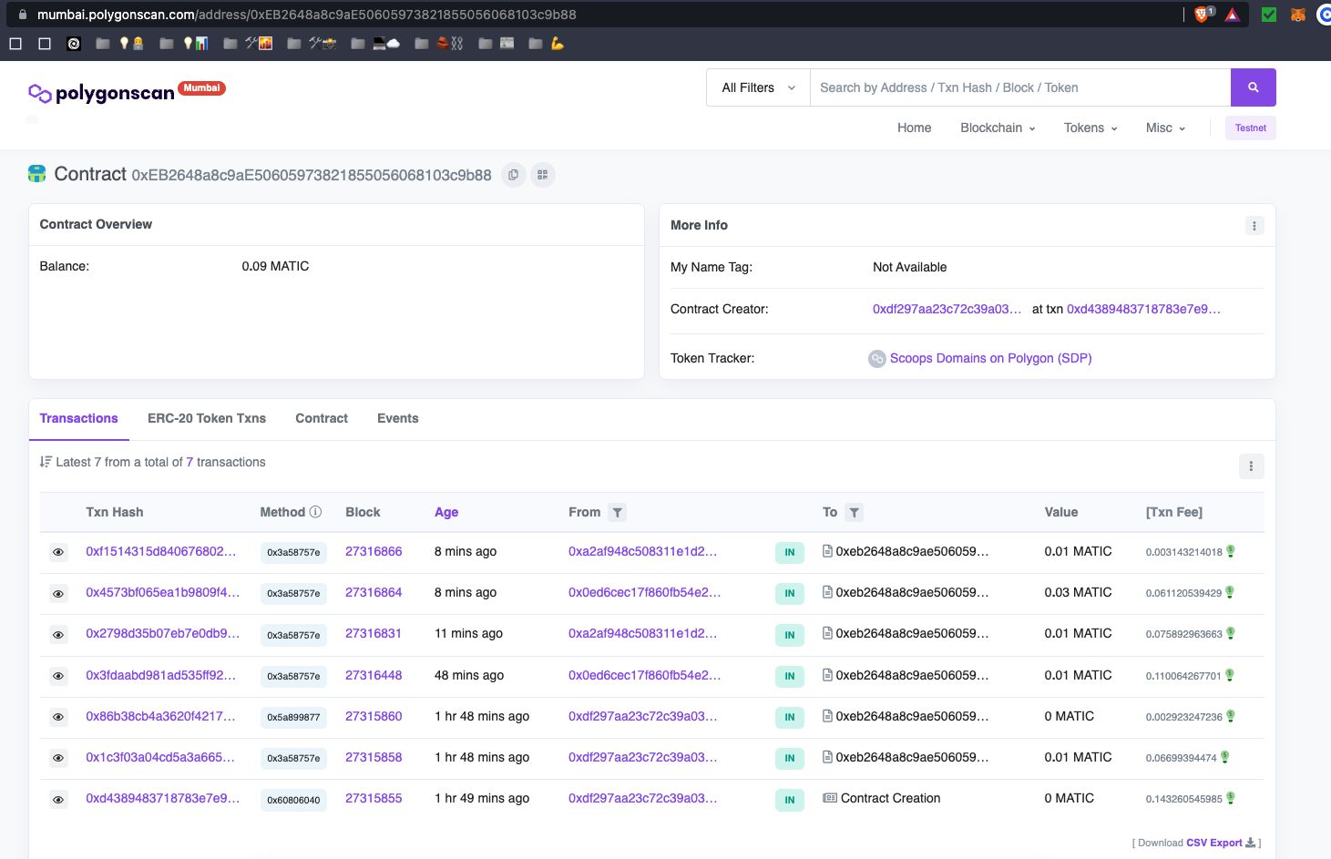The width and height of the screenshot is (1331, 859).
Task: Filter transactions by To address
Action: click(x=854, y=513)
